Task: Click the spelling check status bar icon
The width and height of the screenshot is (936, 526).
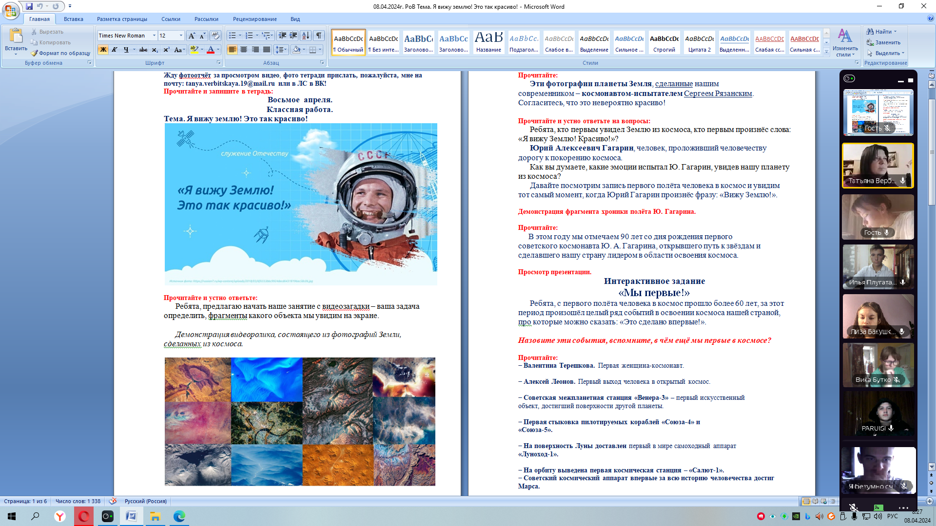Action: pos(113,501)
